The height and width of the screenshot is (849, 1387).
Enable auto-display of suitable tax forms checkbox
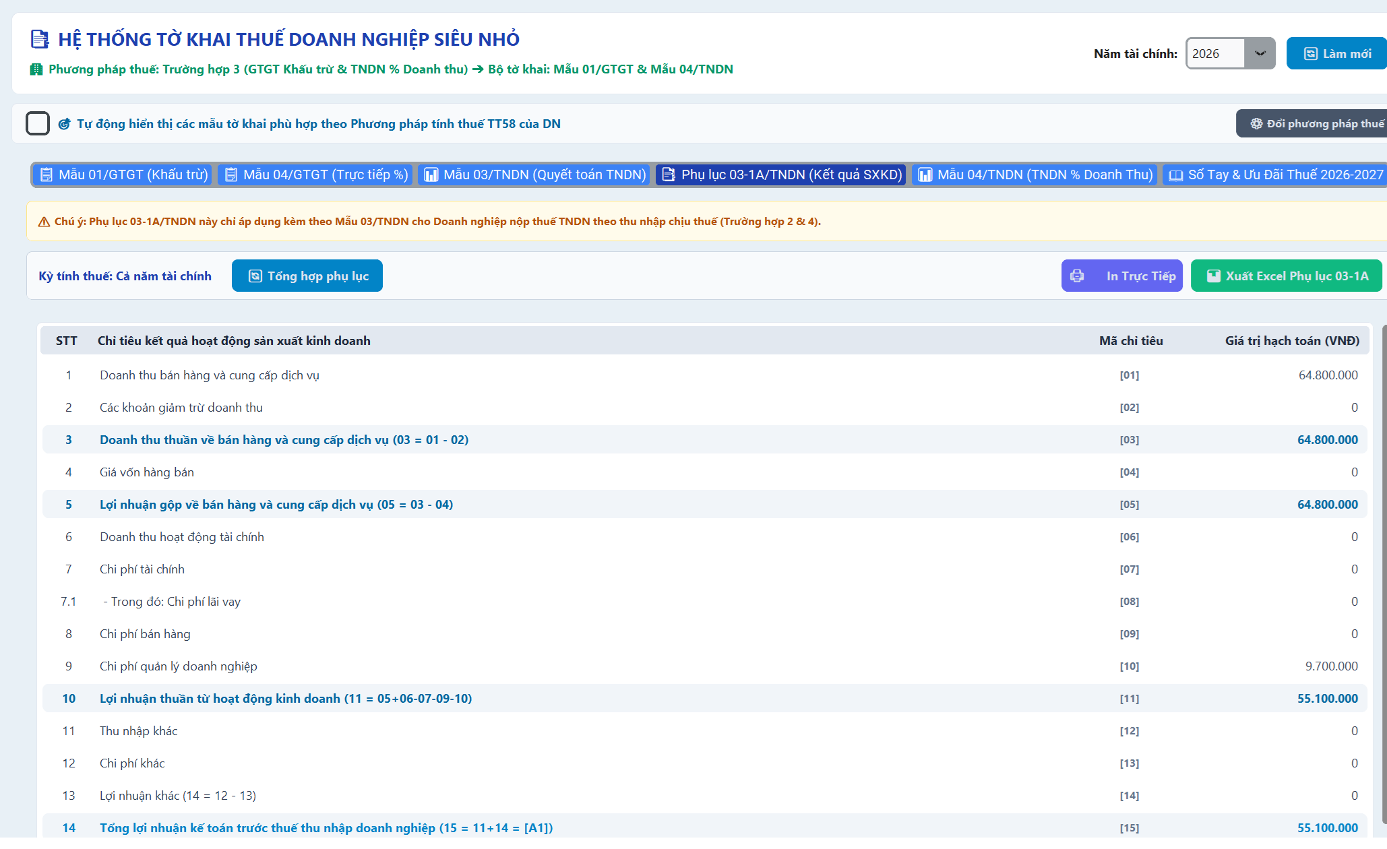(x=38, y=123)
